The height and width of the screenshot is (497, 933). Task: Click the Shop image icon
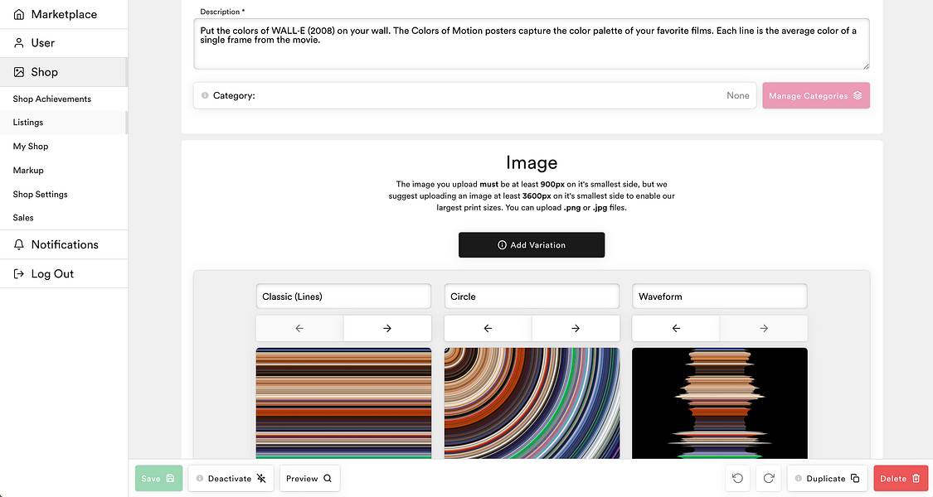pos(19,72)
